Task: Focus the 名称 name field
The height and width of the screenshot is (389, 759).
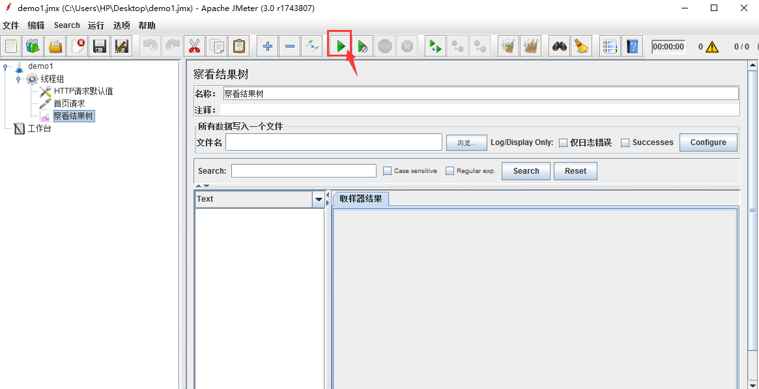Action: pos(481,94)
